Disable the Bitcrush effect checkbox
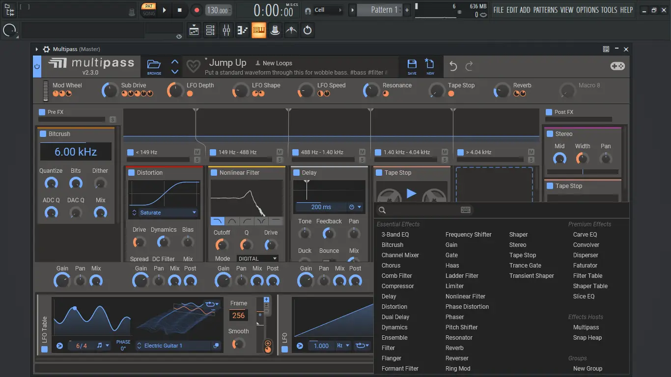This screenshot has width=671, height=377. pos(42,134)
